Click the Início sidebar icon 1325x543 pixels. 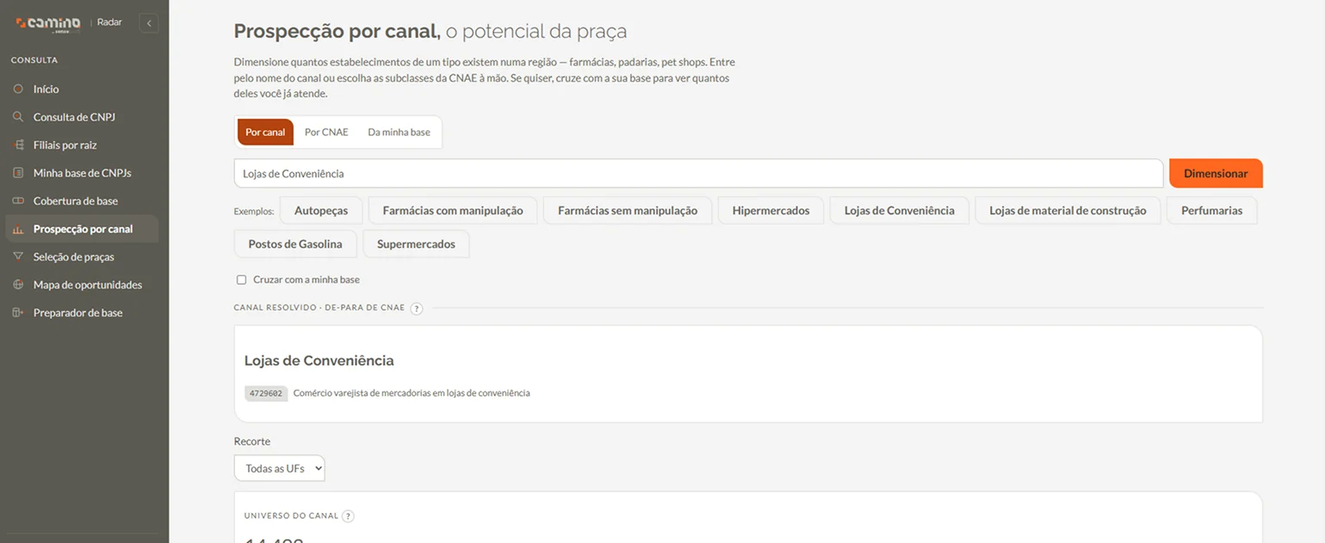[x=18, y=89]
